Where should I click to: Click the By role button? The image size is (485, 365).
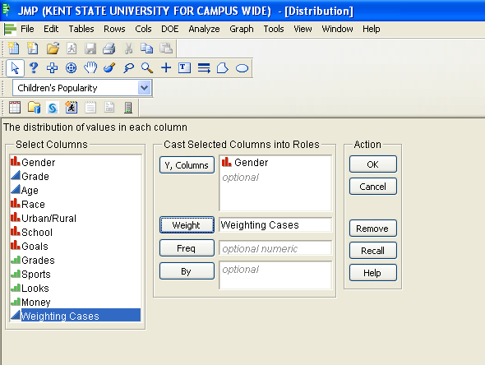tap(187, 271)
